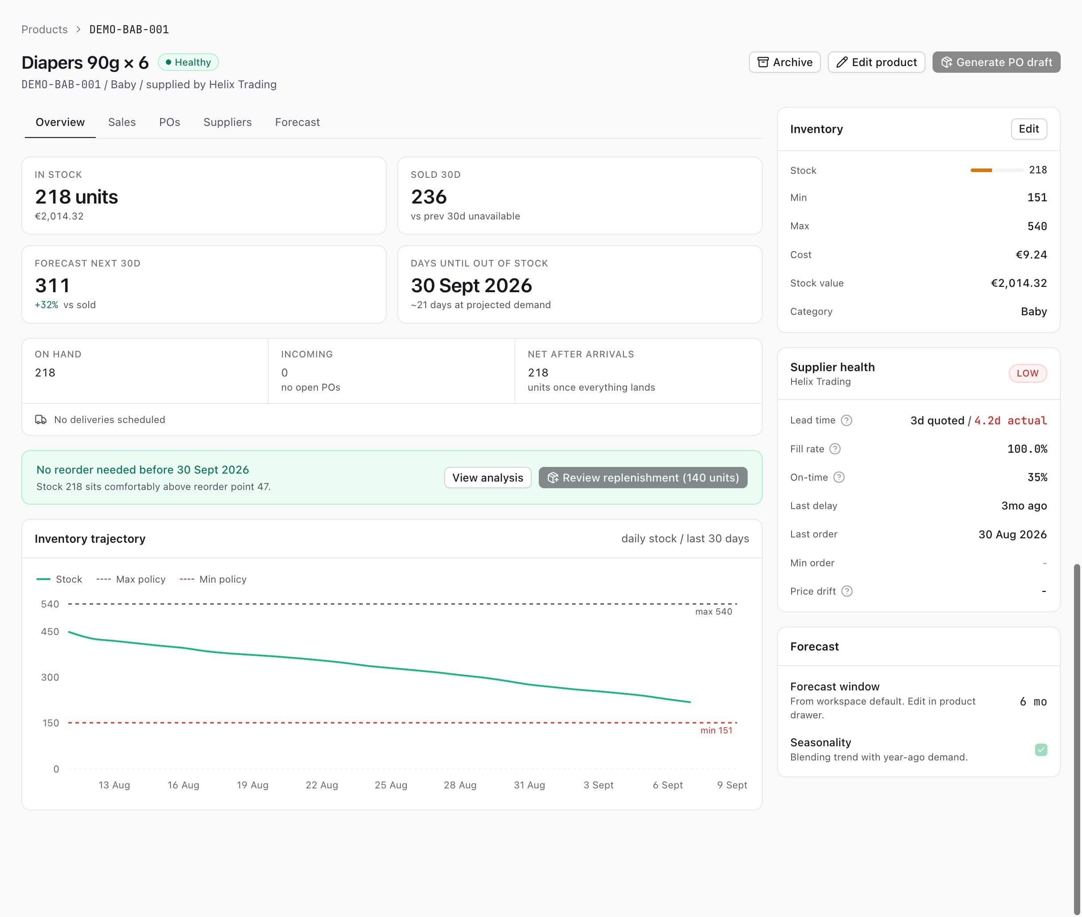The height and width of the screenshot is (917, 1082).
Task: Click the Fill rate help icon
Action: pos(835,449)
